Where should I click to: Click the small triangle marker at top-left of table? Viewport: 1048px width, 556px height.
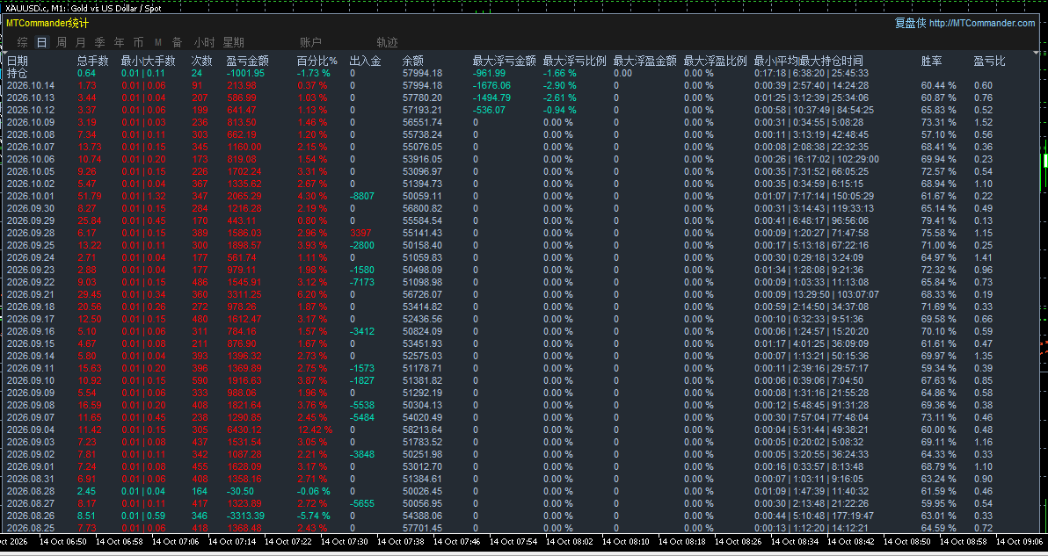[x=4, y=53]
